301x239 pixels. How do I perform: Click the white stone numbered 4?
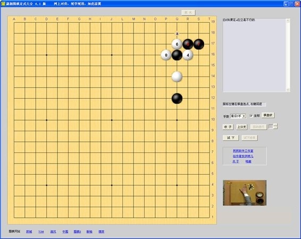click(188, 55)
